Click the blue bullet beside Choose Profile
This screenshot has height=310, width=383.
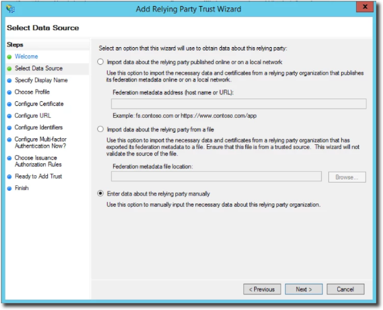(9, 92)
